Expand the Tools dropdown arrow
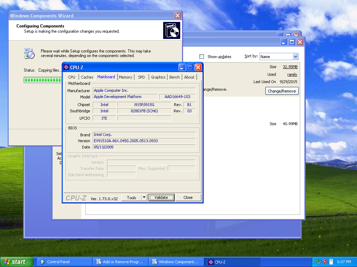Image resolution: width=357 pixels, height=267 pixels. click(x=144, y=197)
